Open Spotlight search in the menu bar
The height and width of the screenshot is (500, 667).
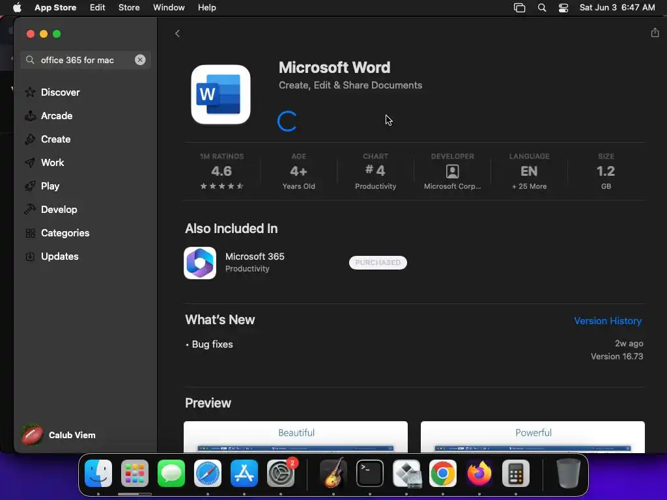coord(541,8)
